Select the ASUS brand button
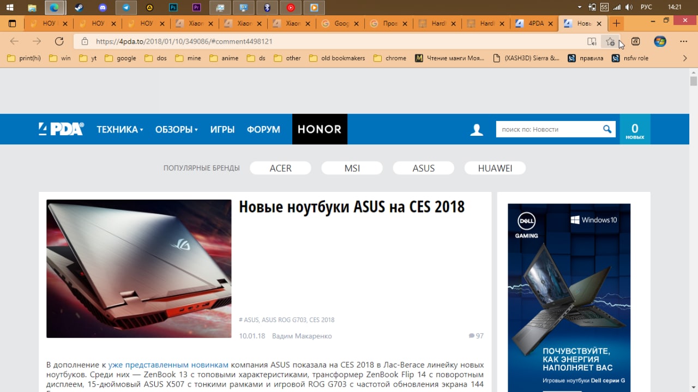 pyautogui.click(x=424, y=168)
